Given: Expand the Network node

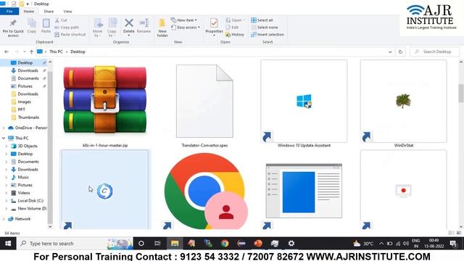Looking at the screenshot, I should (4, 219).
